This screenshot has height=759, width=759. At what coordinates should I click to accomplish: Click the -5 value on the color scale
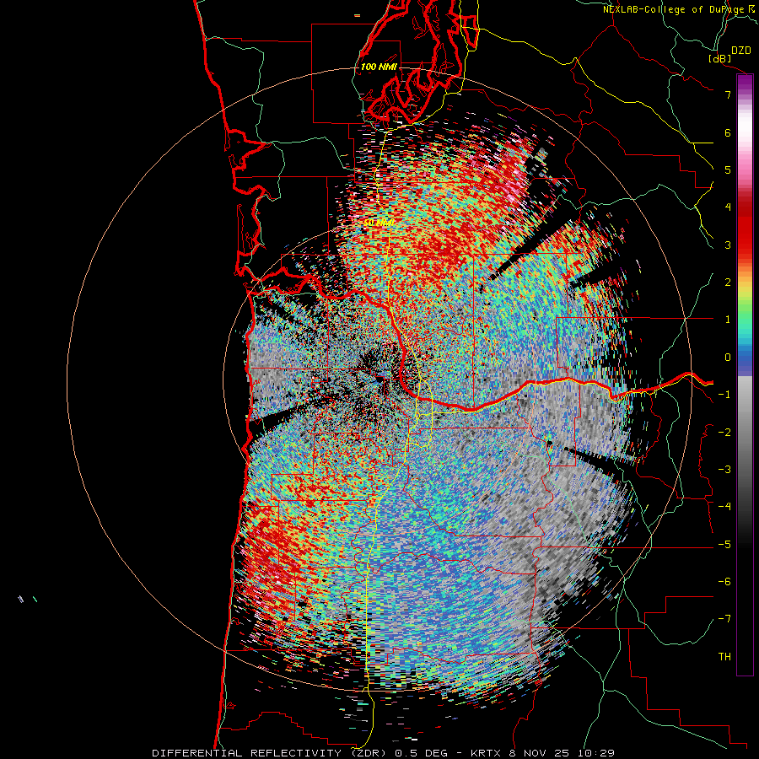724,545
